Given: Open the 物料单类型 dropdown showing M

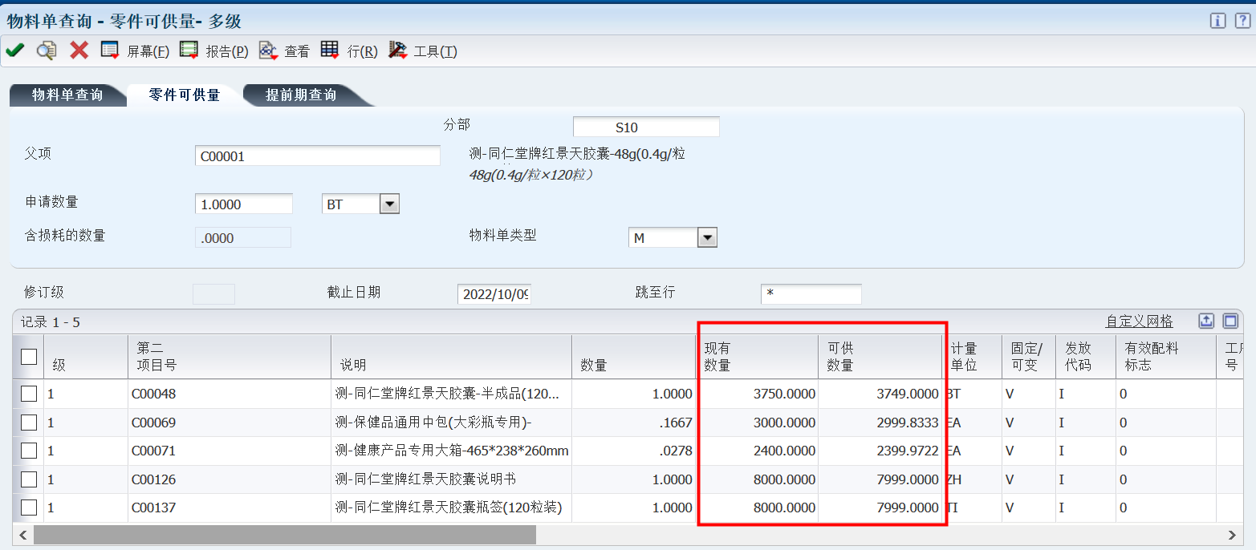Looking at the screenshot, I should tap(706, 238).
